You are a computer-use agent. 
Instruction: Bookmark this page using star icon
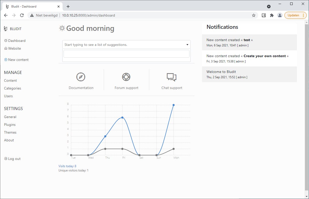coord(254,15)
